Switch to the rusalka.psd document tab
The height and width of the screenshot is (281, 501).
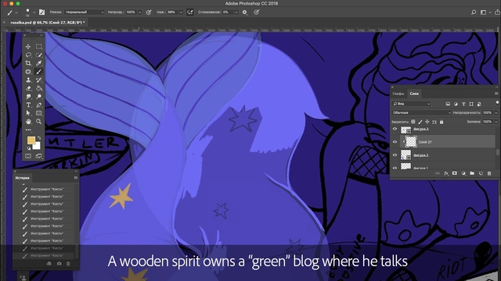point(47,23)
